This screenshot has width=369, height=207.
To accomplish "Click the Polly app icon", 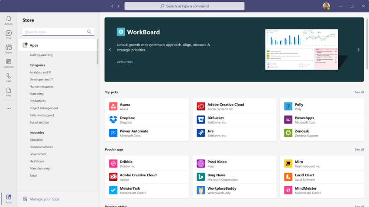I will 288,106.
